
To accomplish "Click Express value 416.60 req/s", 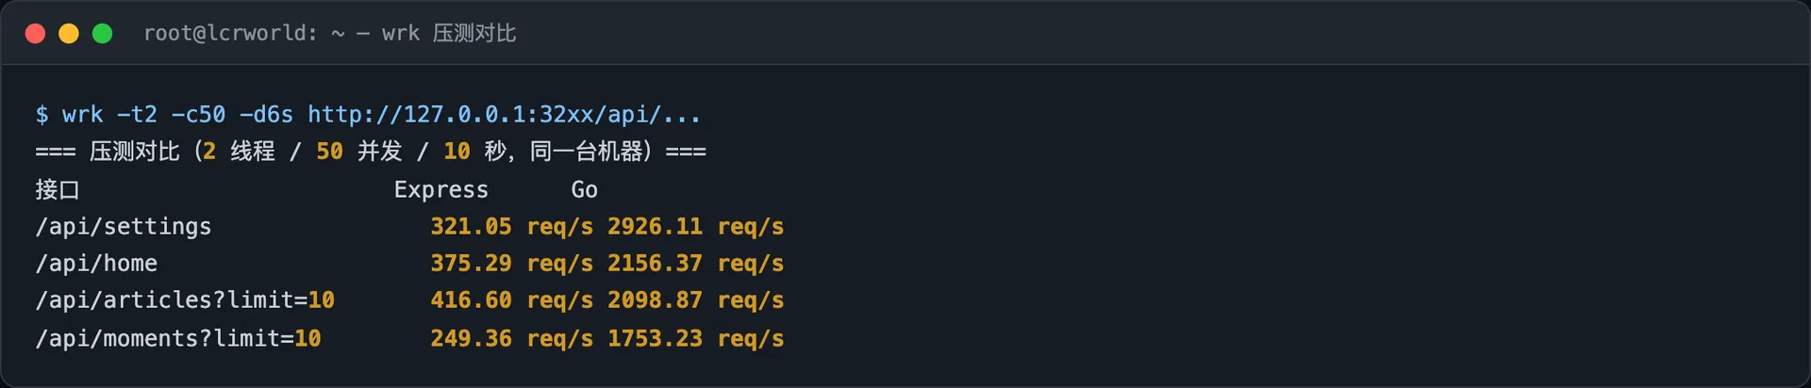I will tap(512, 300).
